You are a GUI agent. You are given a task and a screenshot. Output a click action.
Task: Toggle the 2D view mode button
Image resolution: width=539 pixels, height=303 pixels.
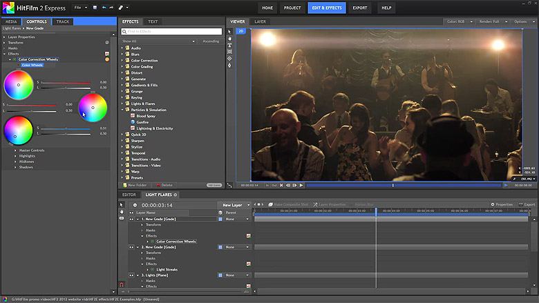241,31
